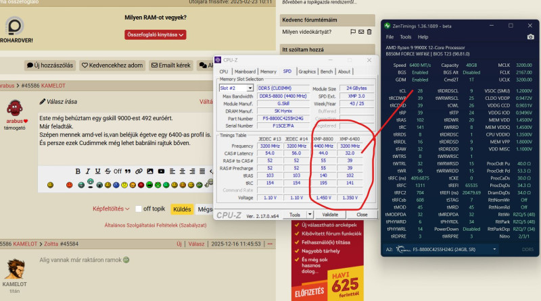Toggle bold formatting in reply editor
The width and height of the screenshot is (541, 301).
pyautogui.click(x=78, y=171)
